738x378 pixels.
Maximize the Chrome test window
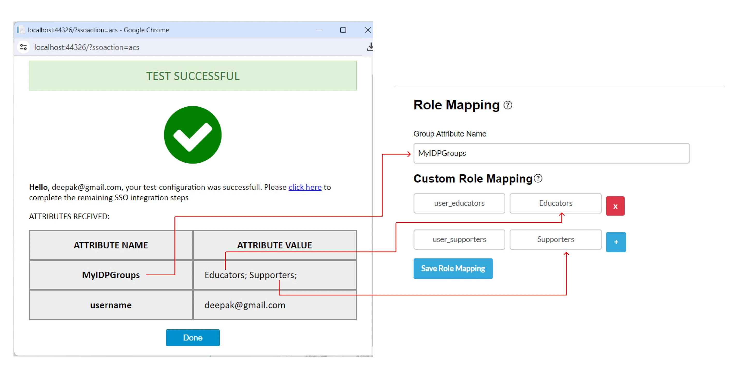click(x=343, y=30)
